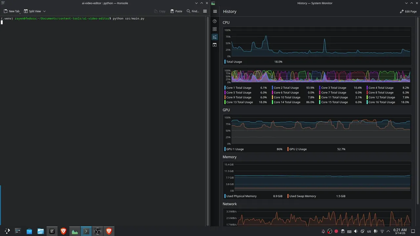Image resolution: width=420 pixels, height=236 pixels.
Task: Click Core 16 Total Usage legend entry
Action: 388,102
